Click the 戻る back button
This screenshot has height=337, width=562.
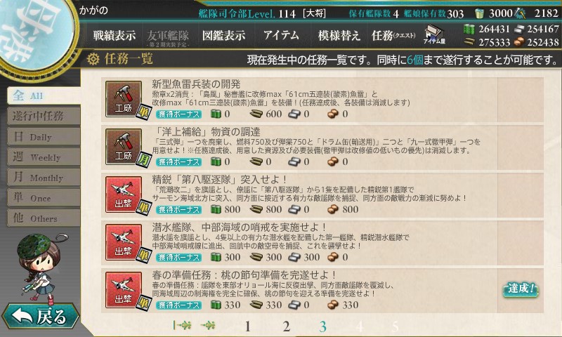[x=40, y=316]
